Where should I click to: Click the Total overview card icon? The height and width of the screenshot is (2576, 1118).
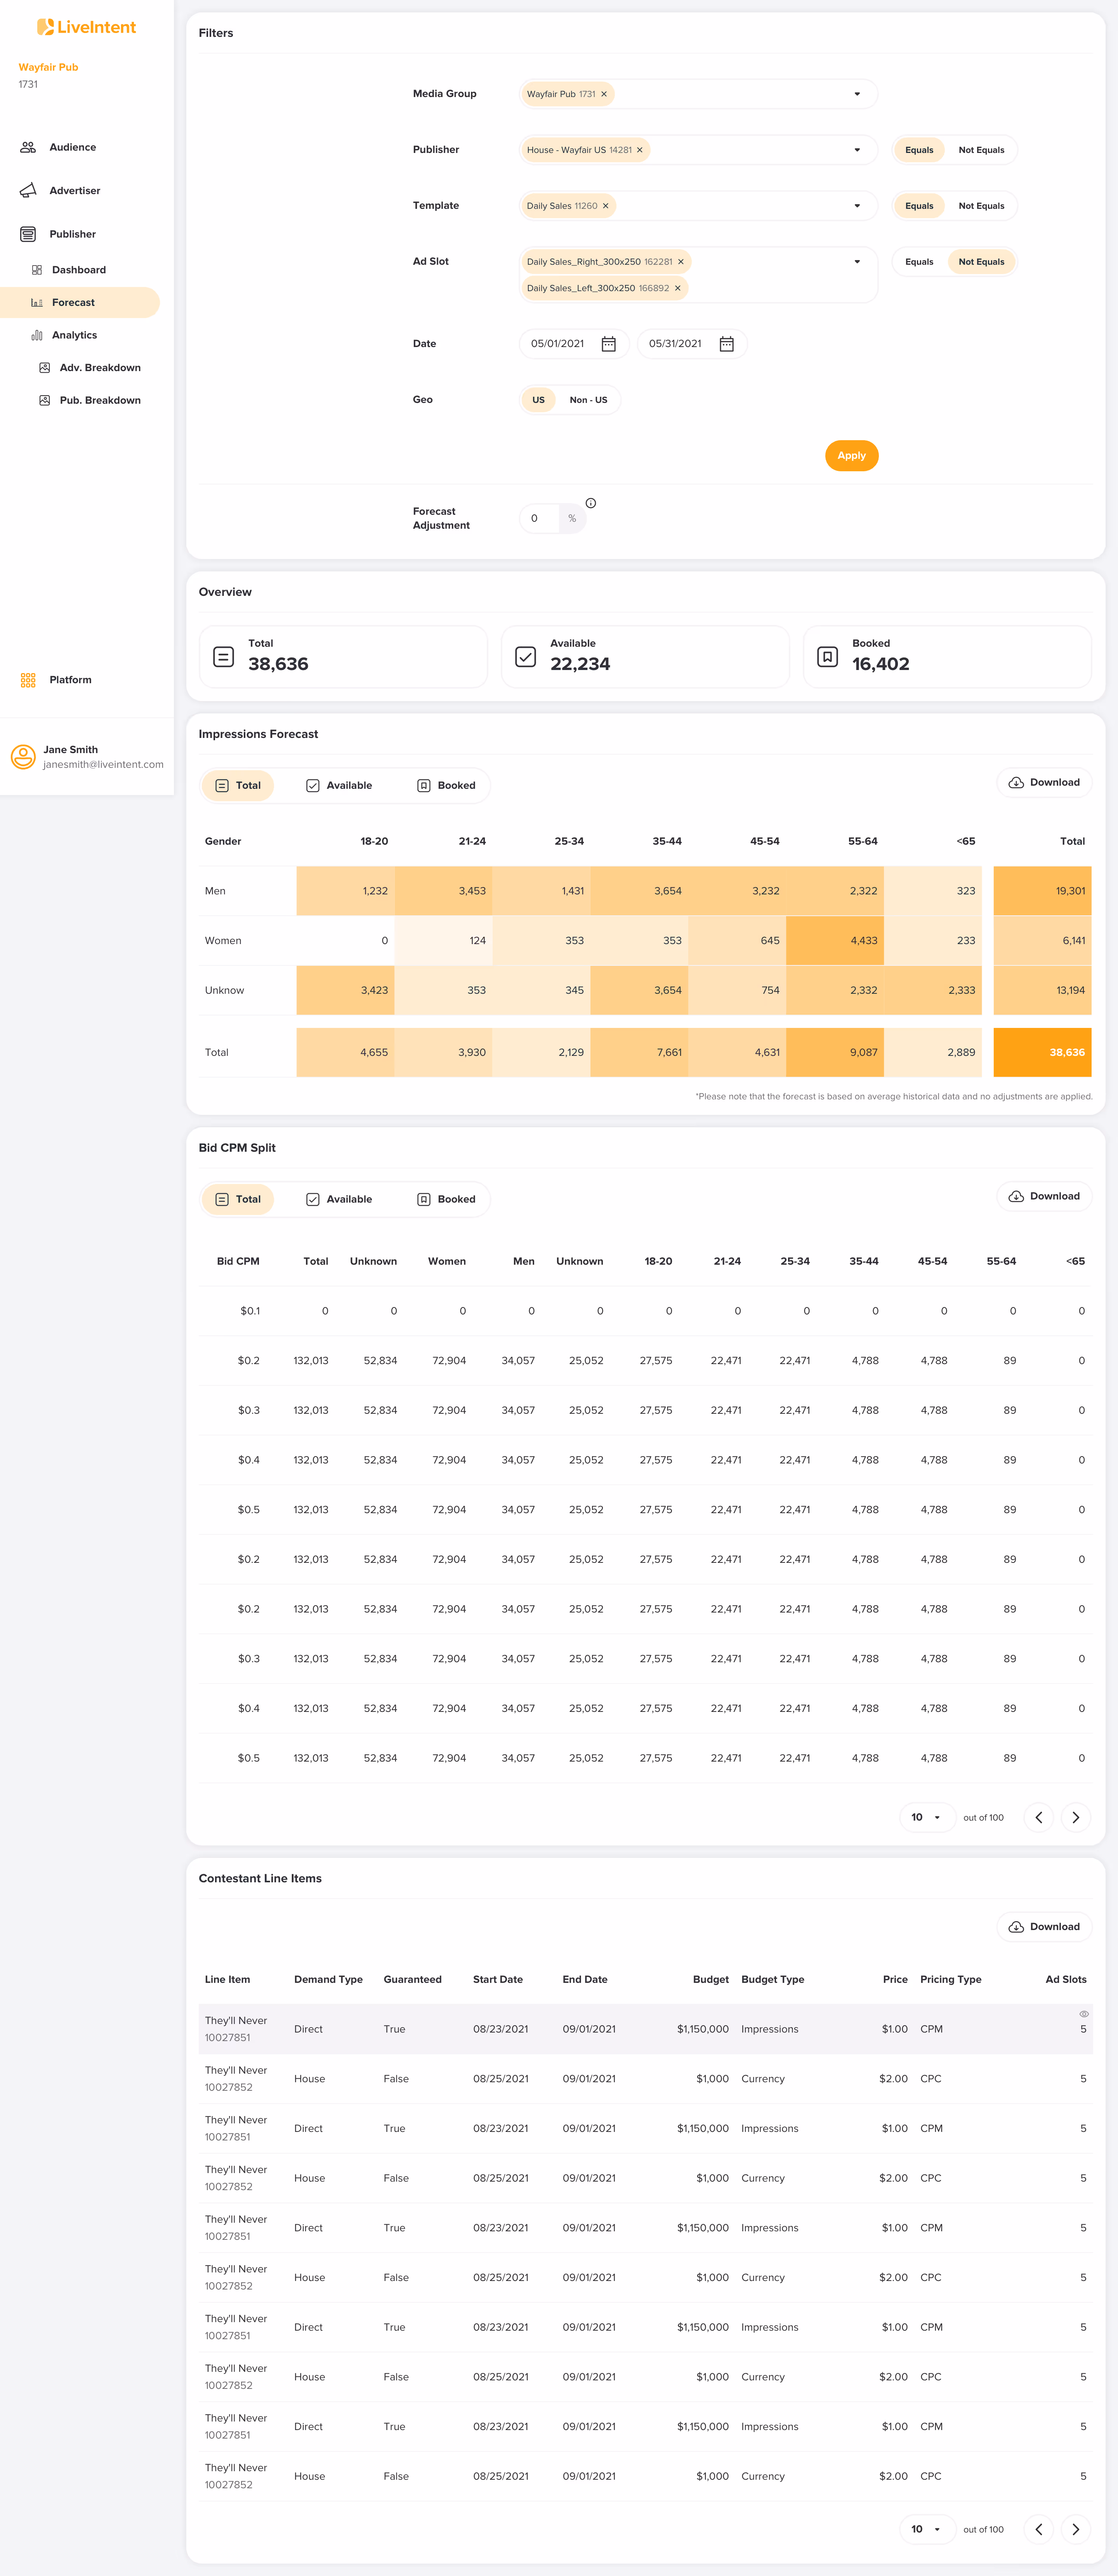(224, 657)
